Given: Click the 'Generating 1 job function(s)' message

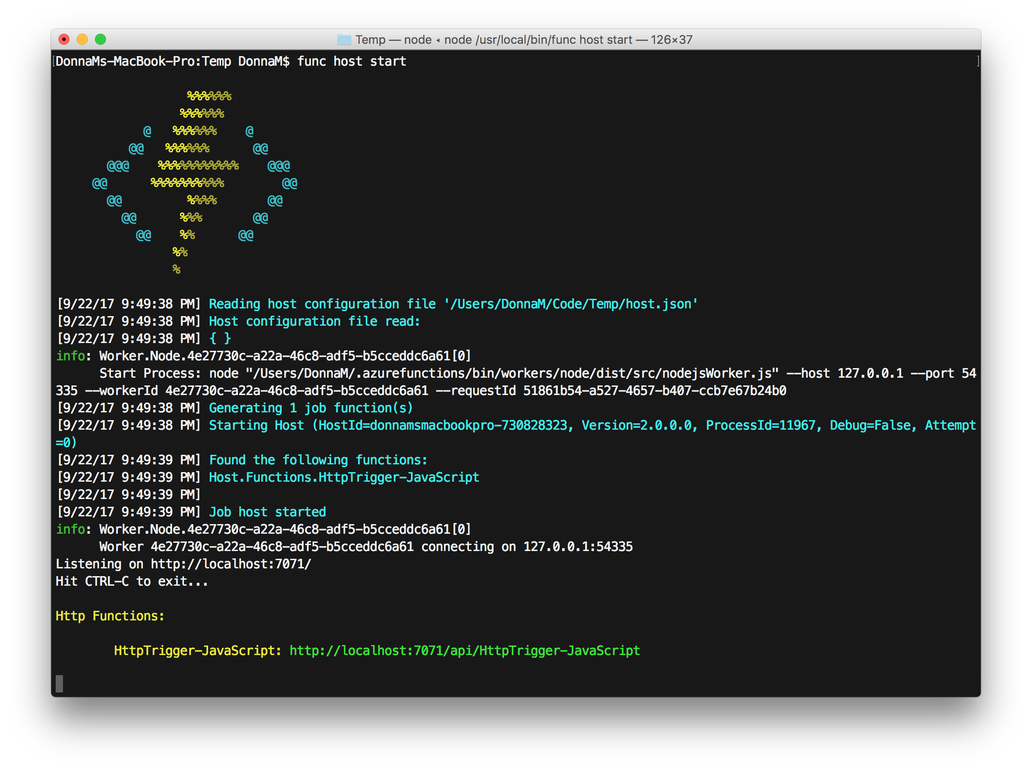Looking at the screenshot, I should click(311, 408).
